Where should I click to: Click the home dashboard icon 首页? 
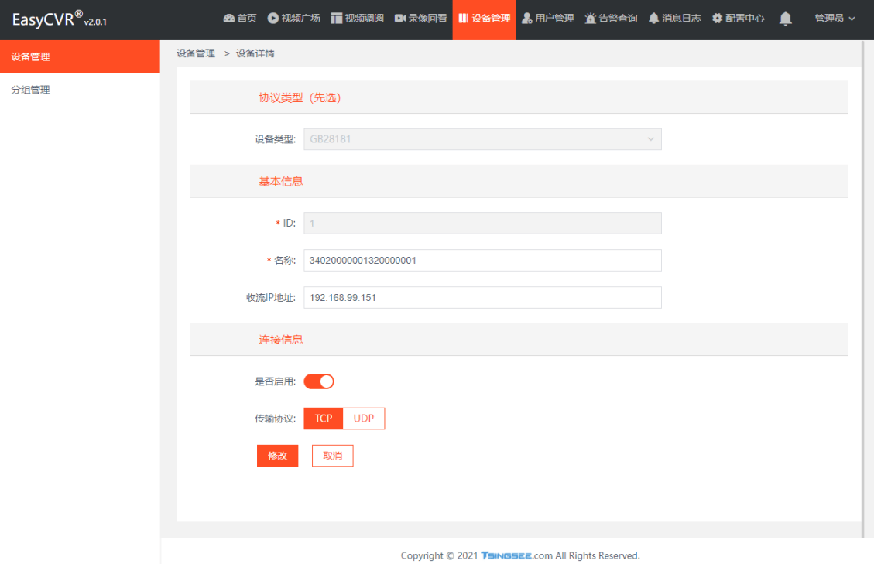[228, 18]
